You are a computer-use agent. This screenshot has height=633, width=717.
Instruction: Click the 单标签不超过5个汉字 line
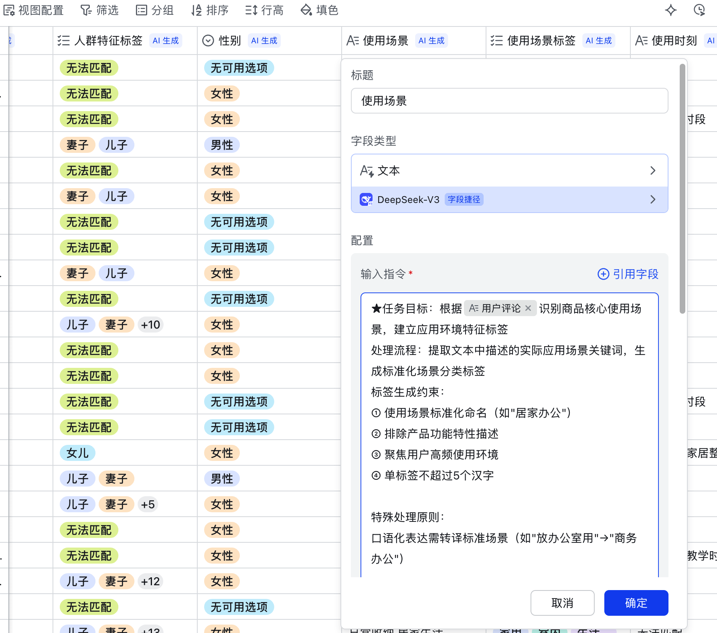[433, 475]
